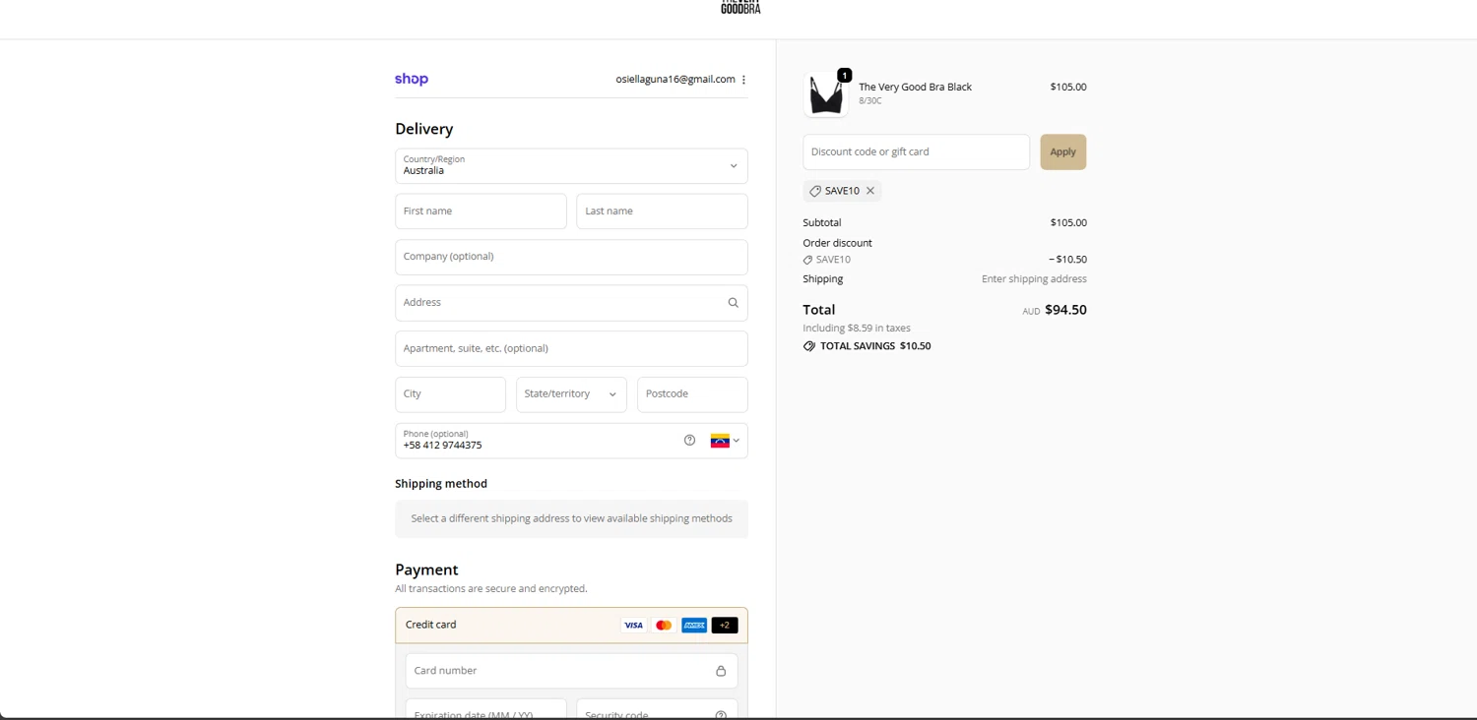Click the shipping method notice message
The height and width of the screenshot is (720, 1477).
coord(571,519)
